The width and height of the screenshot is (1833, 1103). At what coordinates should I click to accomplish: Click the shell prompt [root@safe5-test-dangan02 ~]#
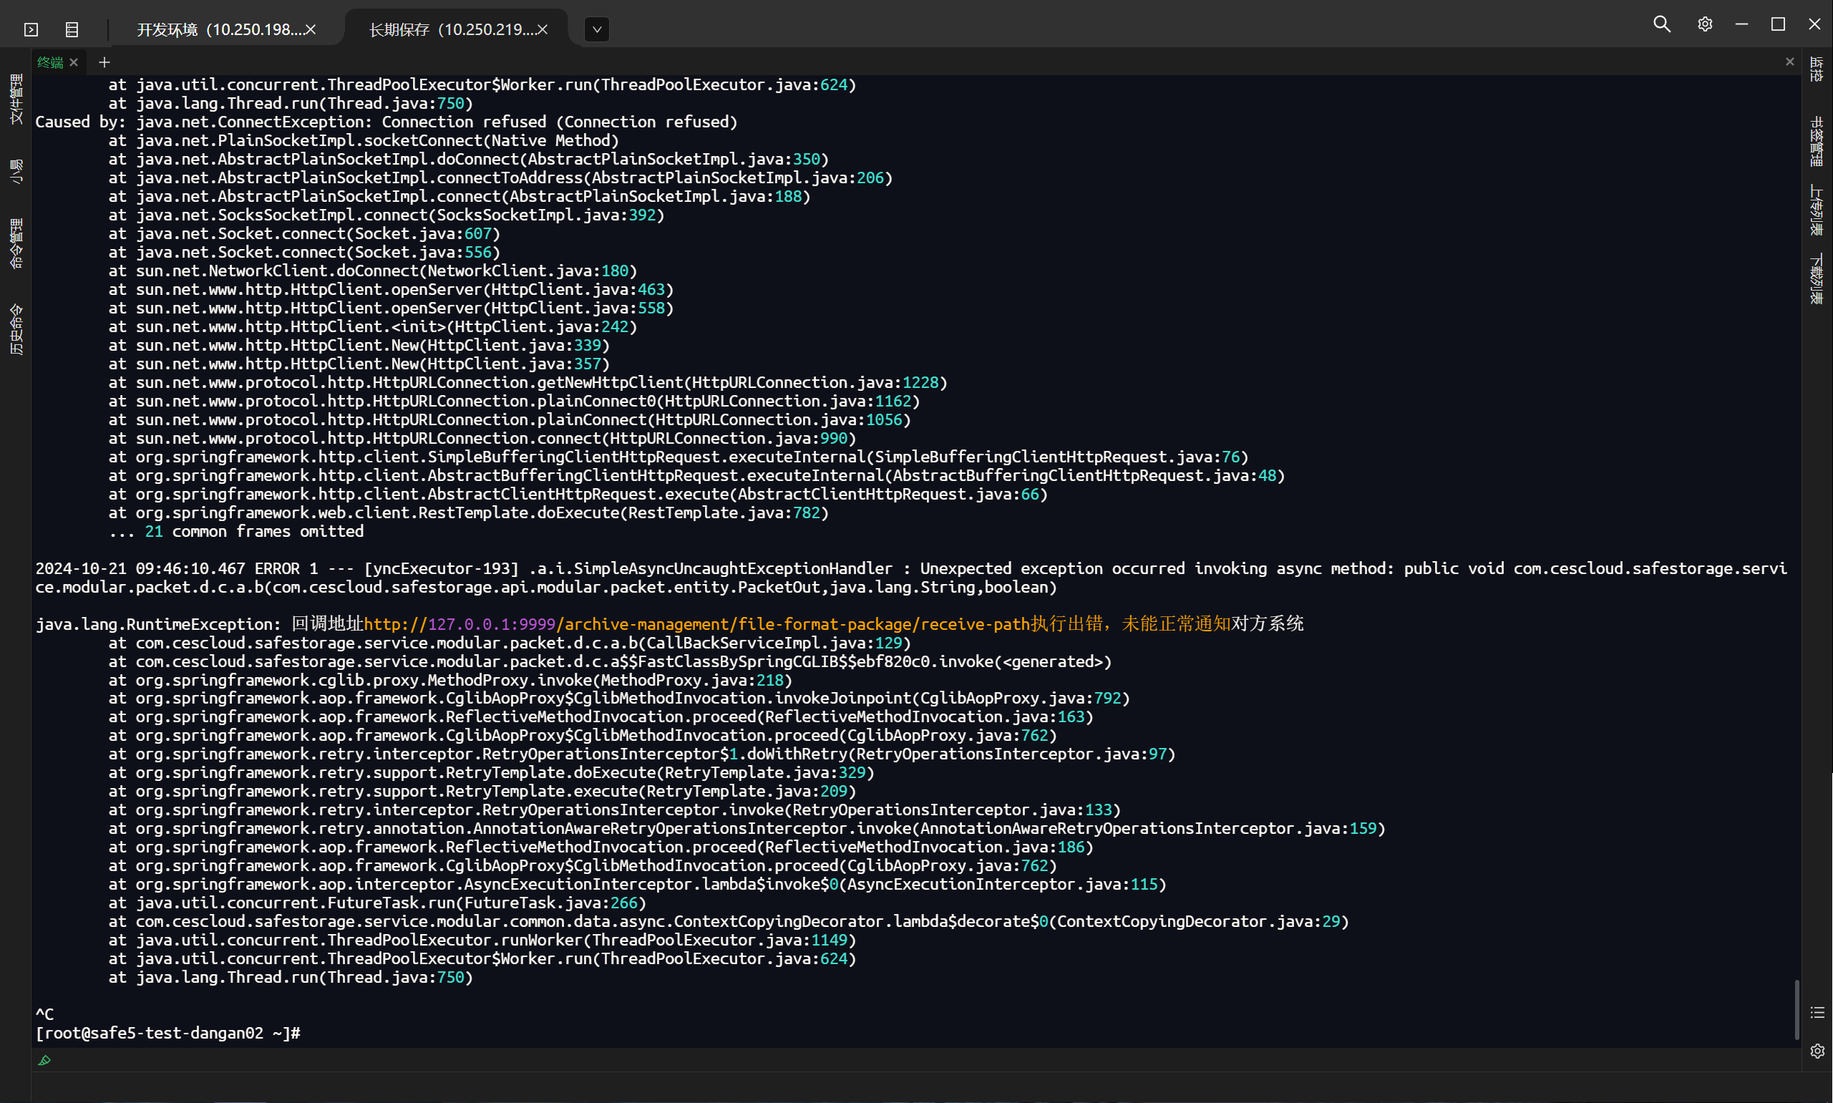(168, 1032)
